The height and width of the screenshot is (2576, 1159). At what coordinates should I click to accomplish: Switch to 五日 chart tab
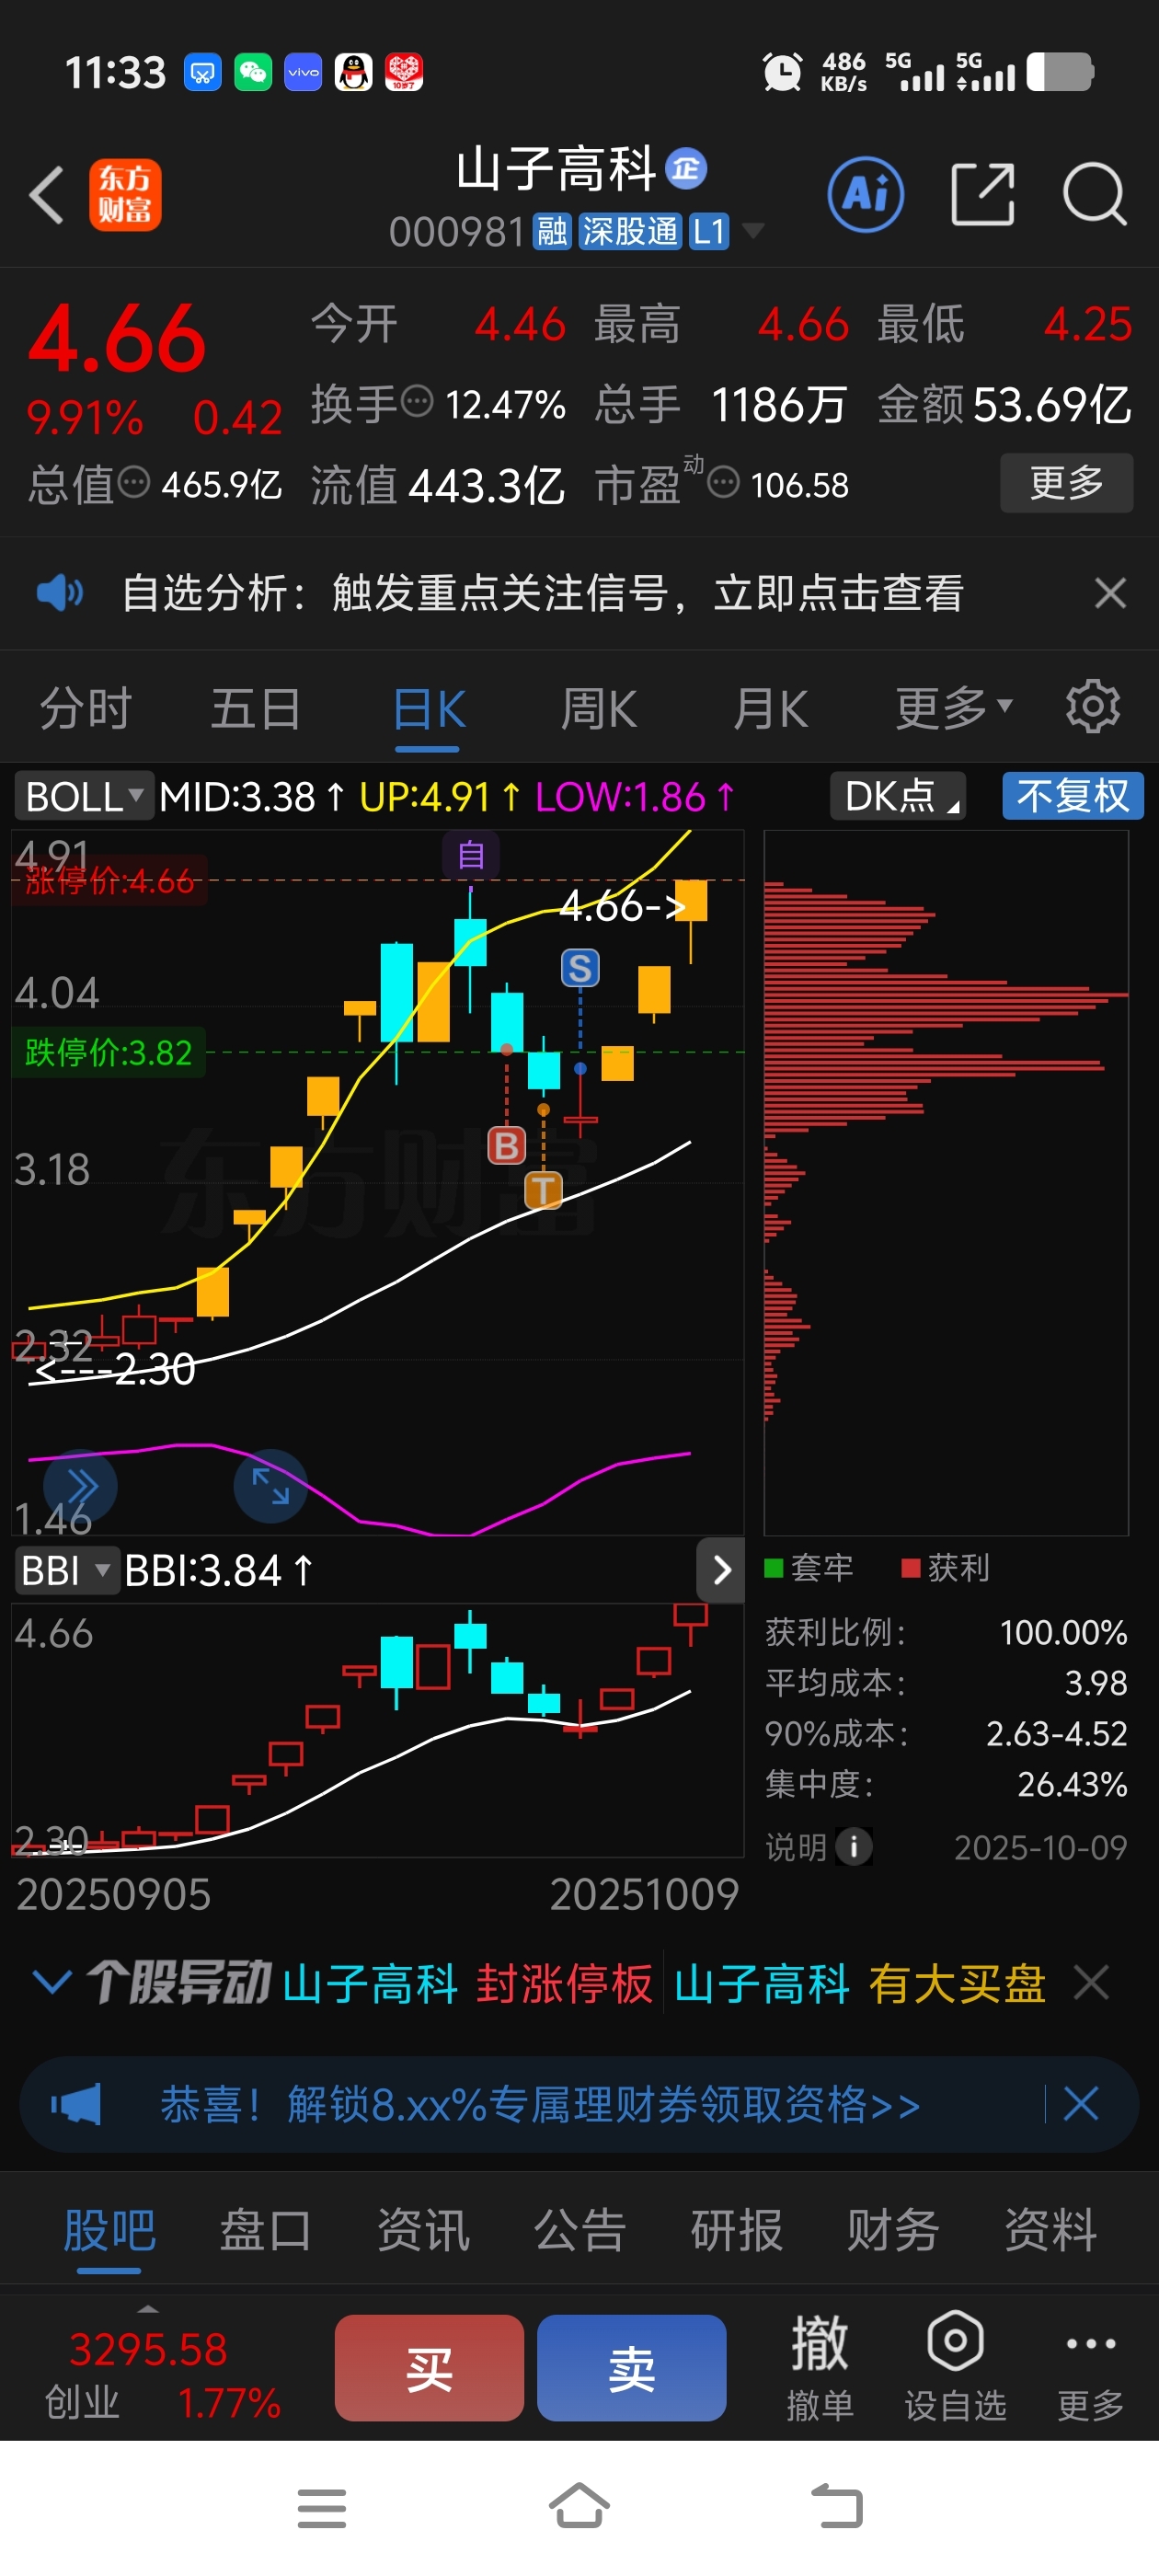click(x=256, y=709)
